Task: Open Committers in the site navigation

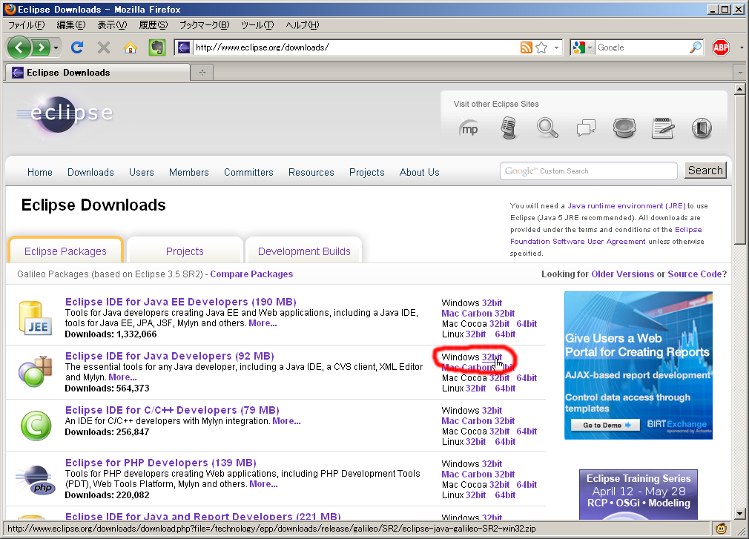Action: tap(248, 172)
